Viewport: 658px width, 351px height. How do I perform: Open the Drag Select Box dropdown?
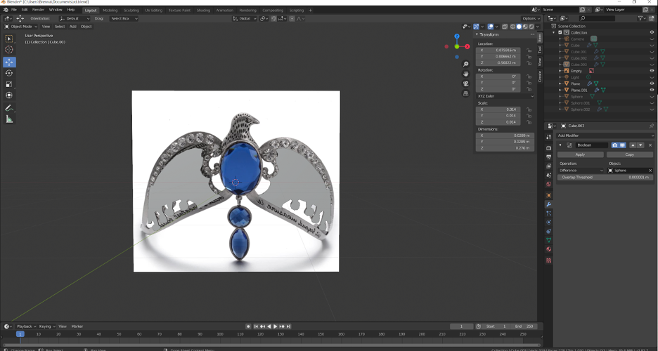[124, 18]
